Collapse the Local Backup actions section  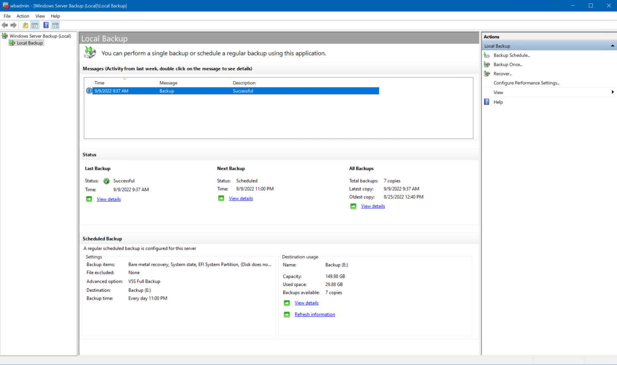[x=612, y=45]
